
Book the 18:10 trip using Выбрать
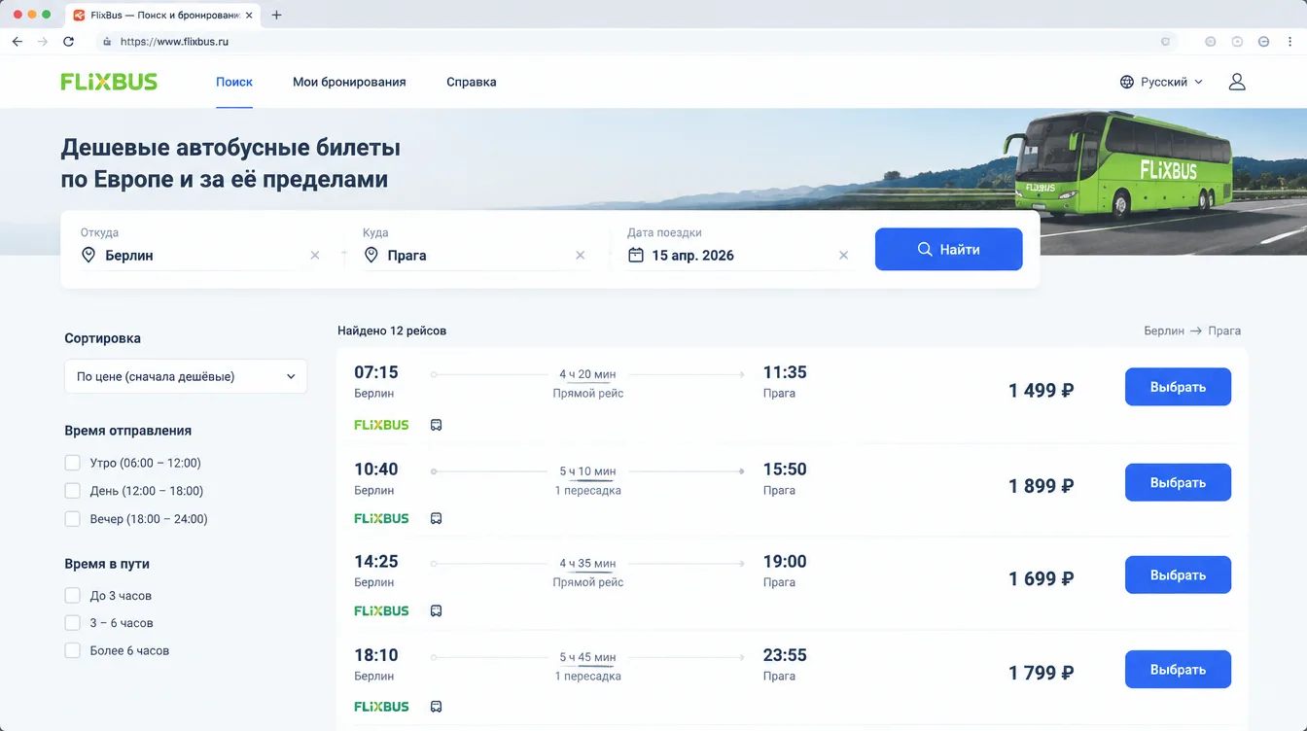[x=1178, y=670]
